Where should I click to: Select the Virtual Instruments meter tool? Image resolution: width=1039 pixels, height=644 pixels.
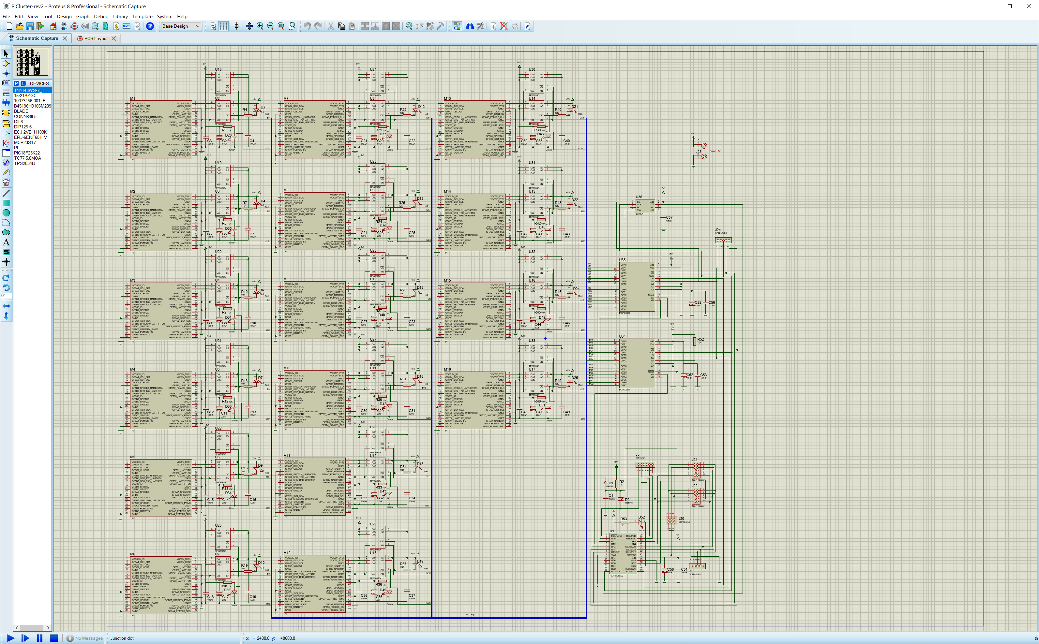(6, 182)
